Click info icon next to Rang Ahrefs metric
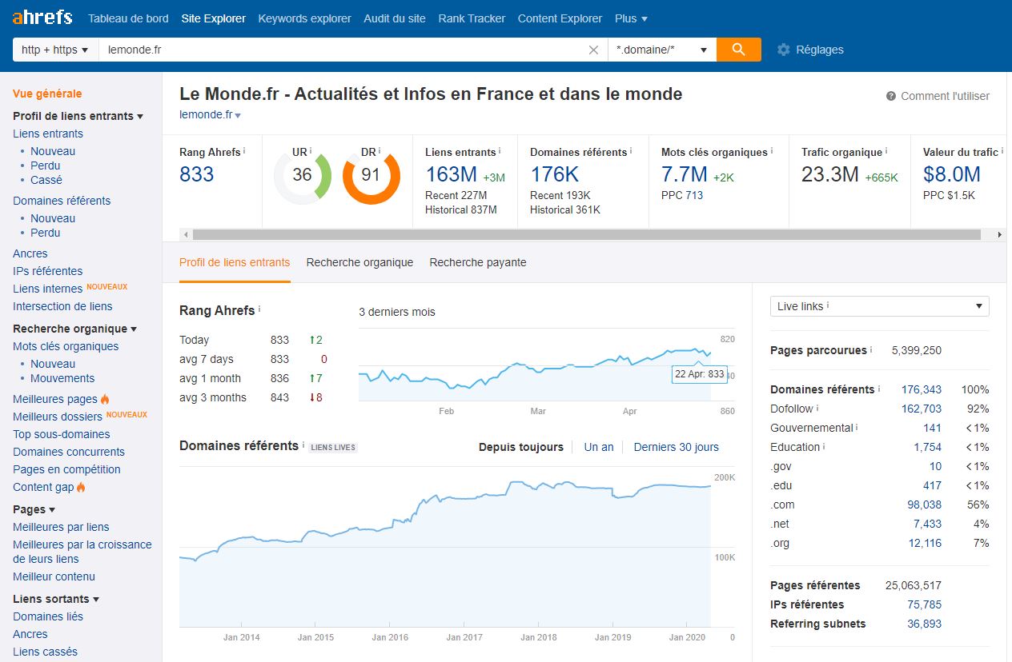This screenshot has height=662, width=1012. (x=244, y=151)
